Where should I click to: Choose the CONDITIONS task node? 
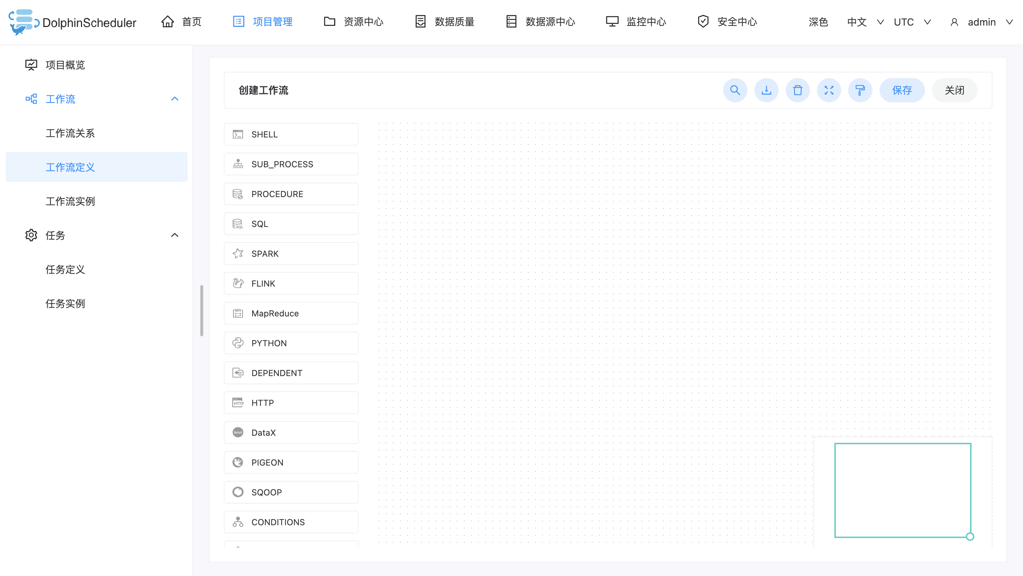pos(291,522)
